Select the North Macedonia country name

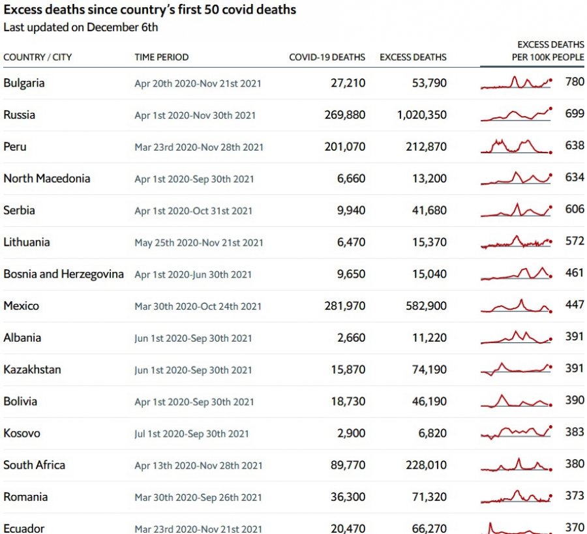click(47, 179)
